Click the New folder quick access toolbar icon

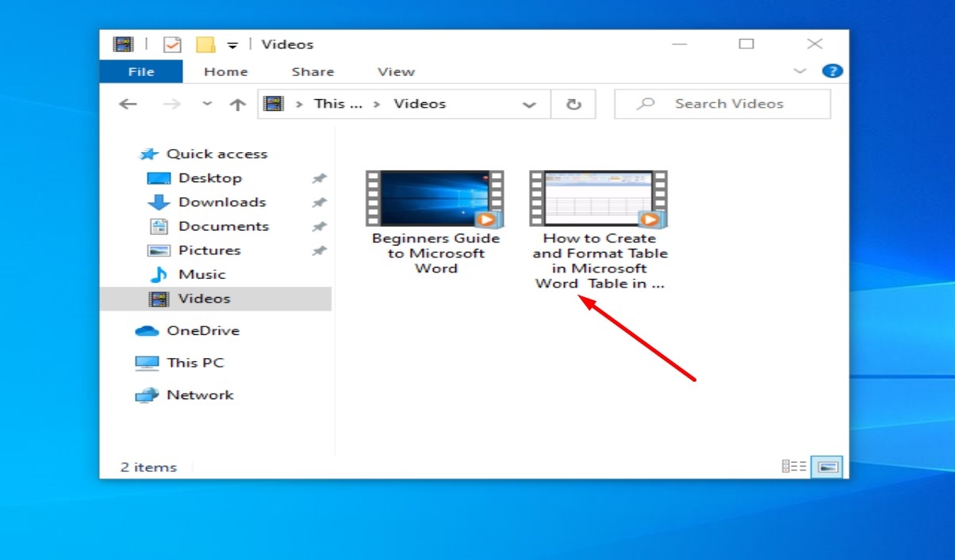205,44
